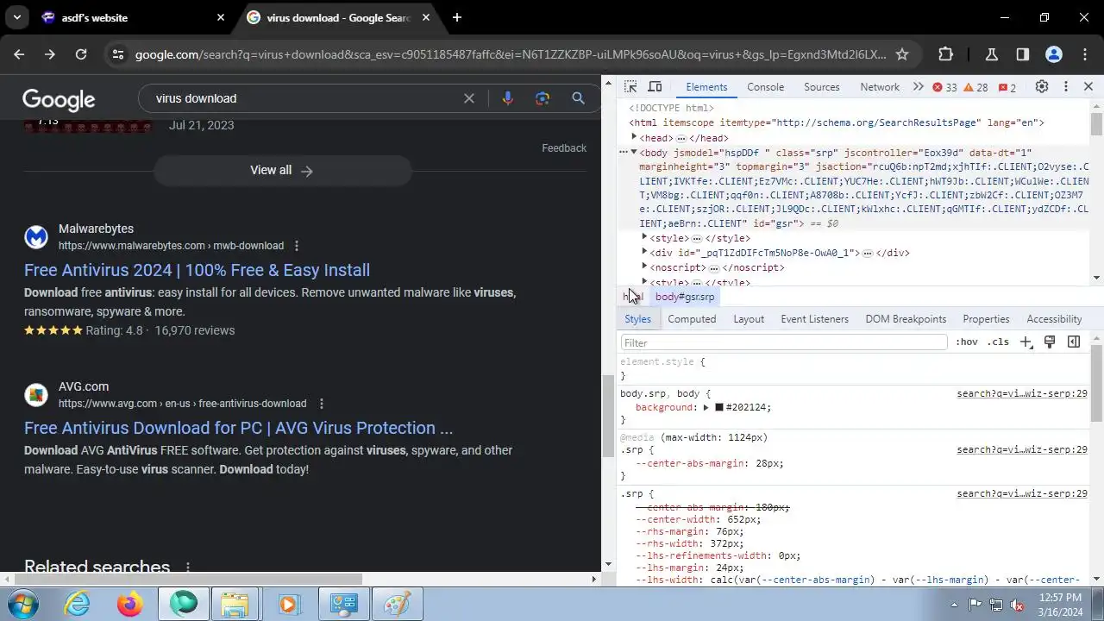
Task: Expand background shorthand property triangle
Action: click(706, 407)
